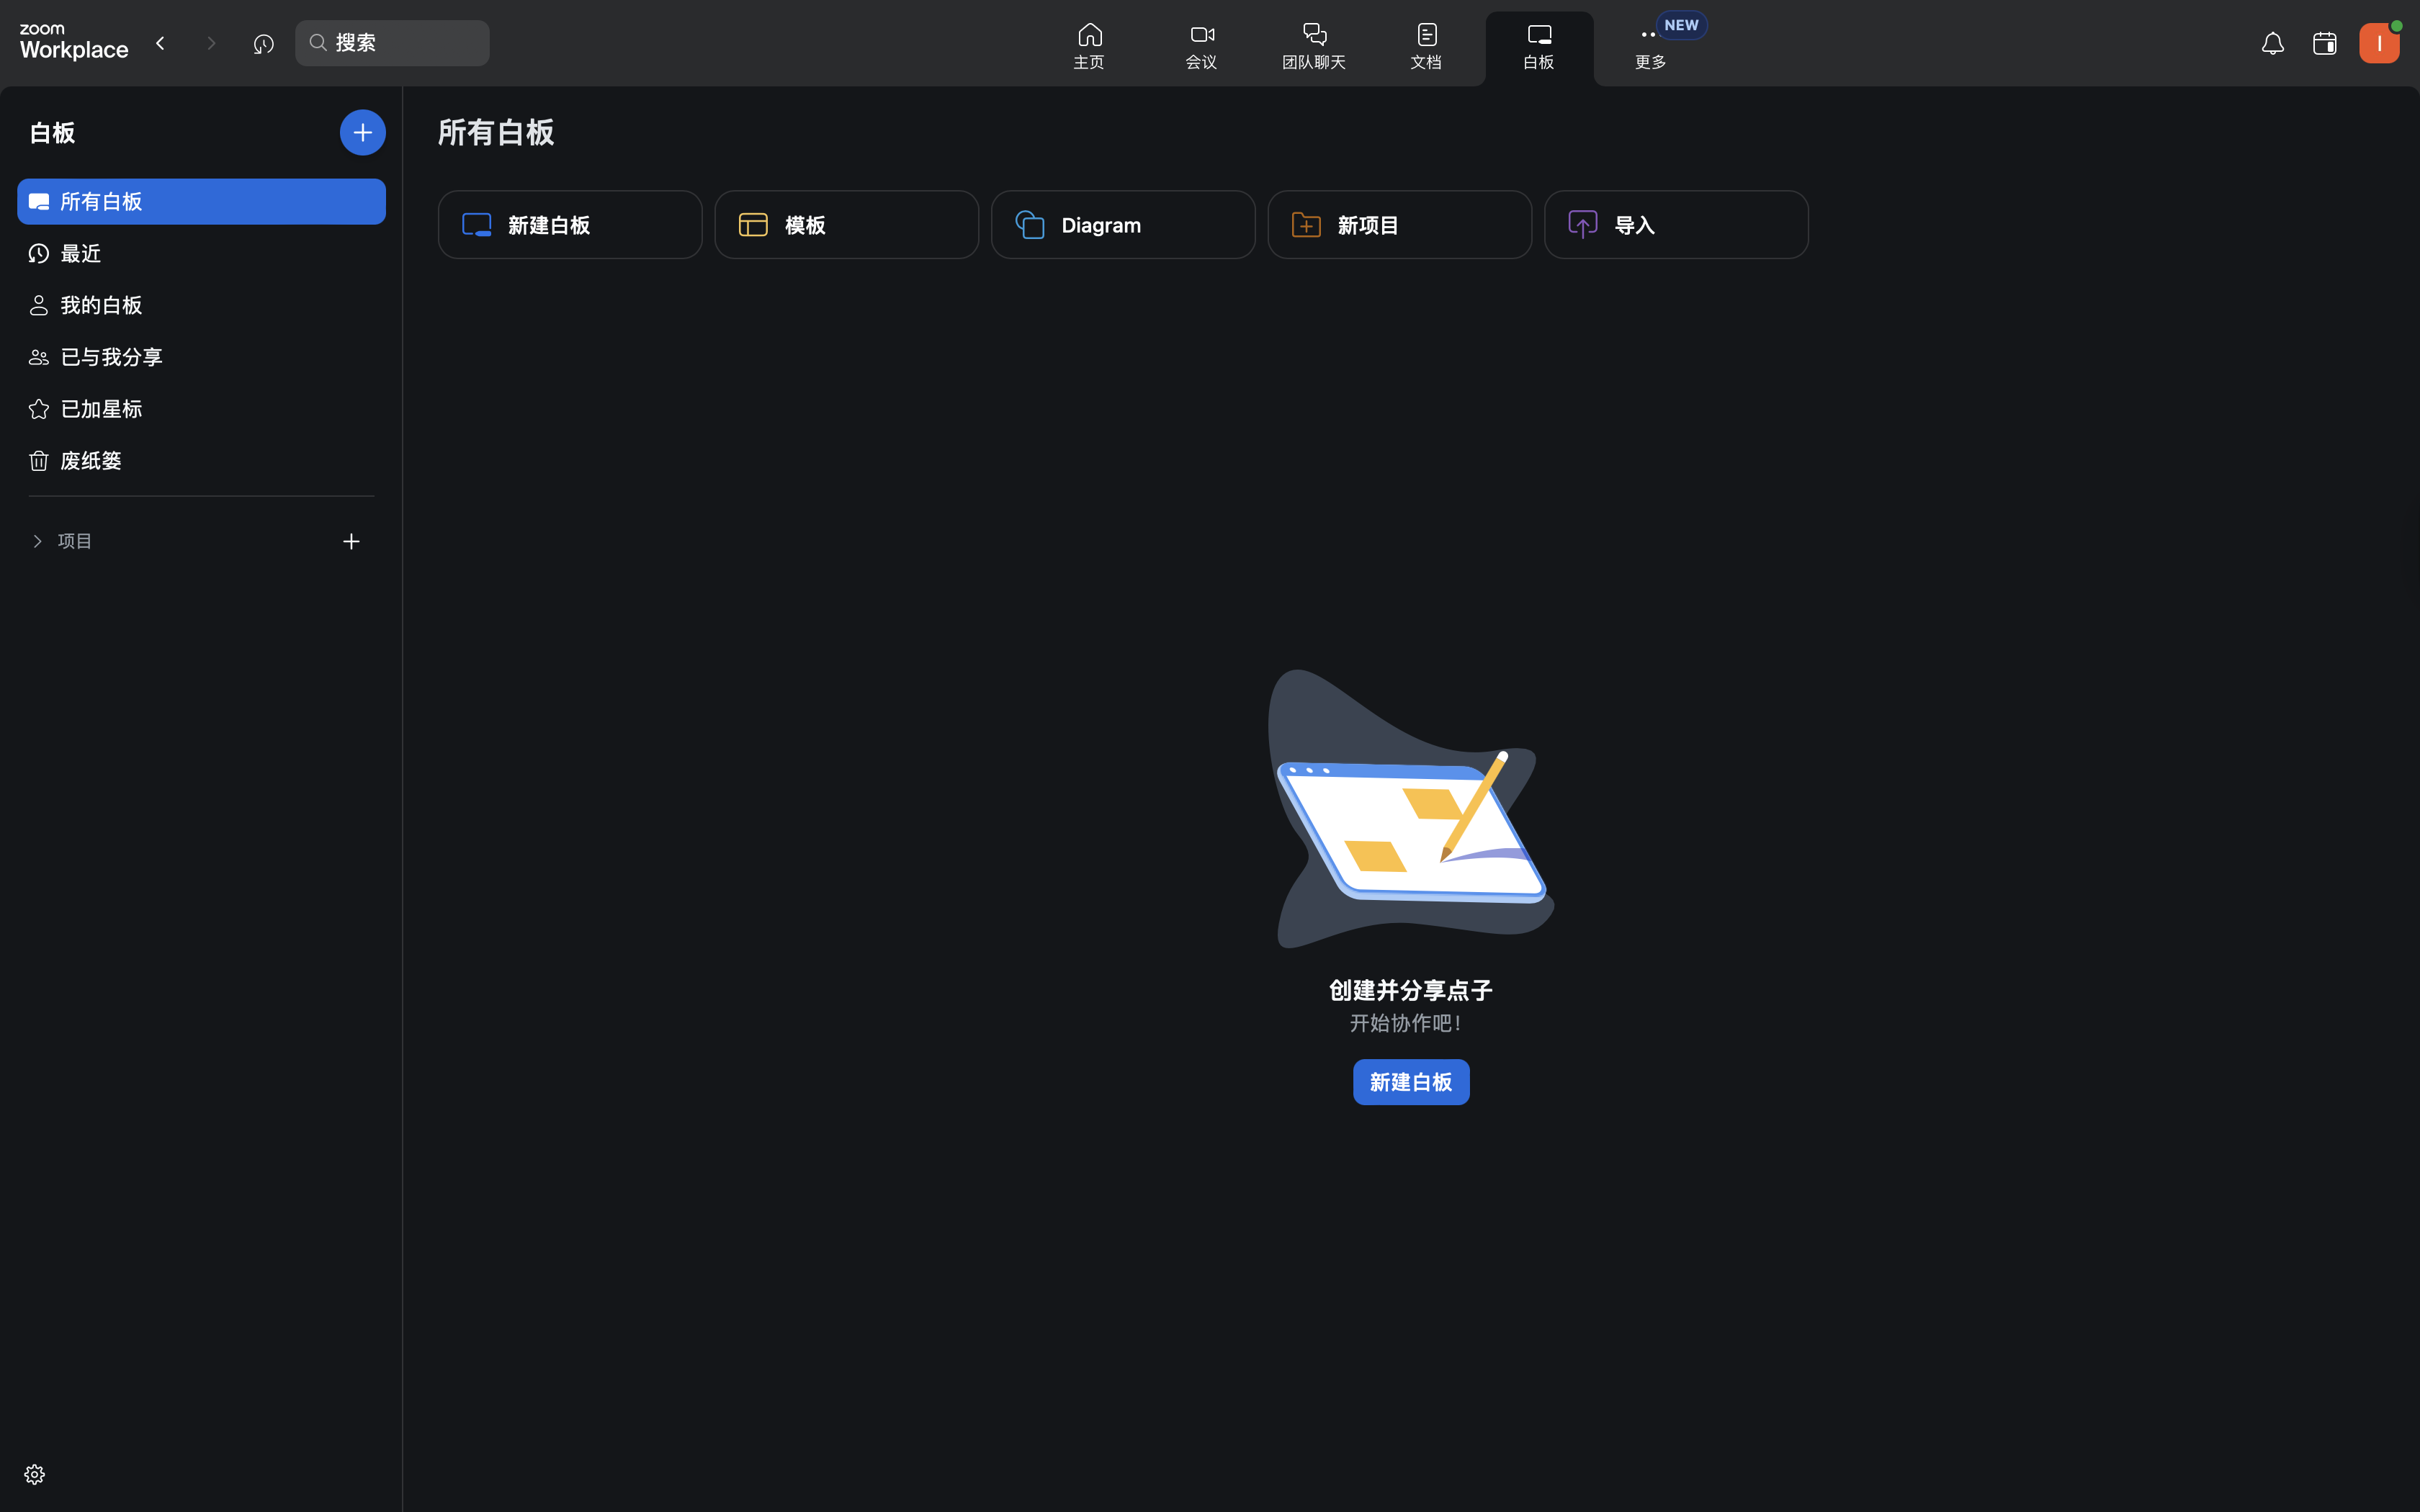Select 已加星标 in the sidebar
The image size is (2420, 1512).
pyautogui.click(x=101, y=409)
